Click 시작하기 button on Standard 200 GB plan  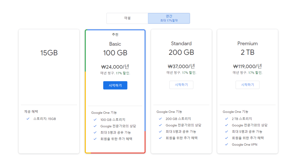(181, 85)
